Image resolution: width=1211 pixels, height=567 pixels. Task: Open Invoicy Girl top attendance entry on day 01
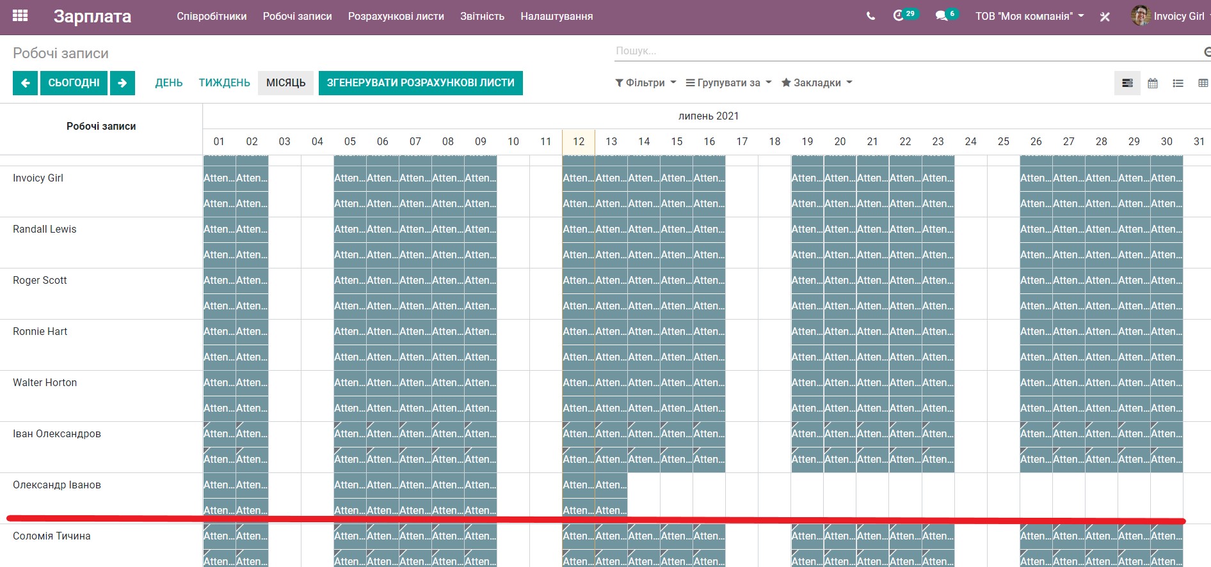(220, 178)
